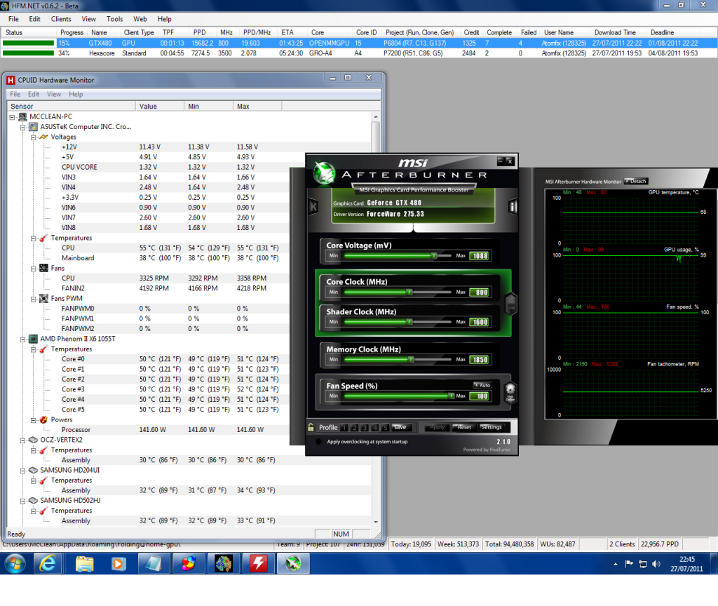Click the profile lock icon in Afterburner
The image size is (718, 606).
click(x=311, y=427)
